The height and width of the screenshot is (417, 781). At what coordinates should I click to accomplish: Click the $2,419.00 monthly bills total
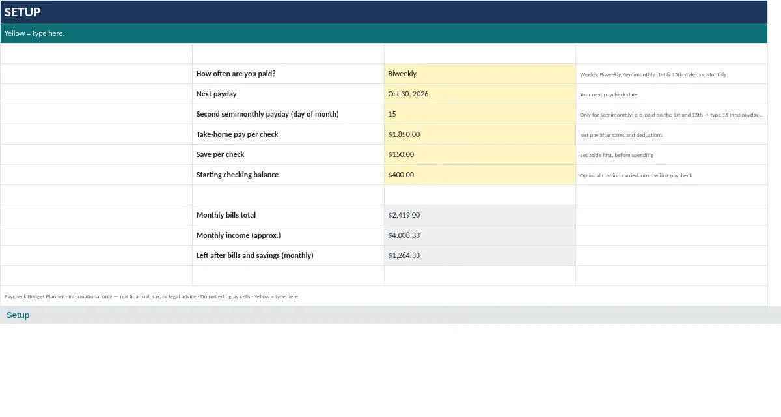click(x=480, y=215)
